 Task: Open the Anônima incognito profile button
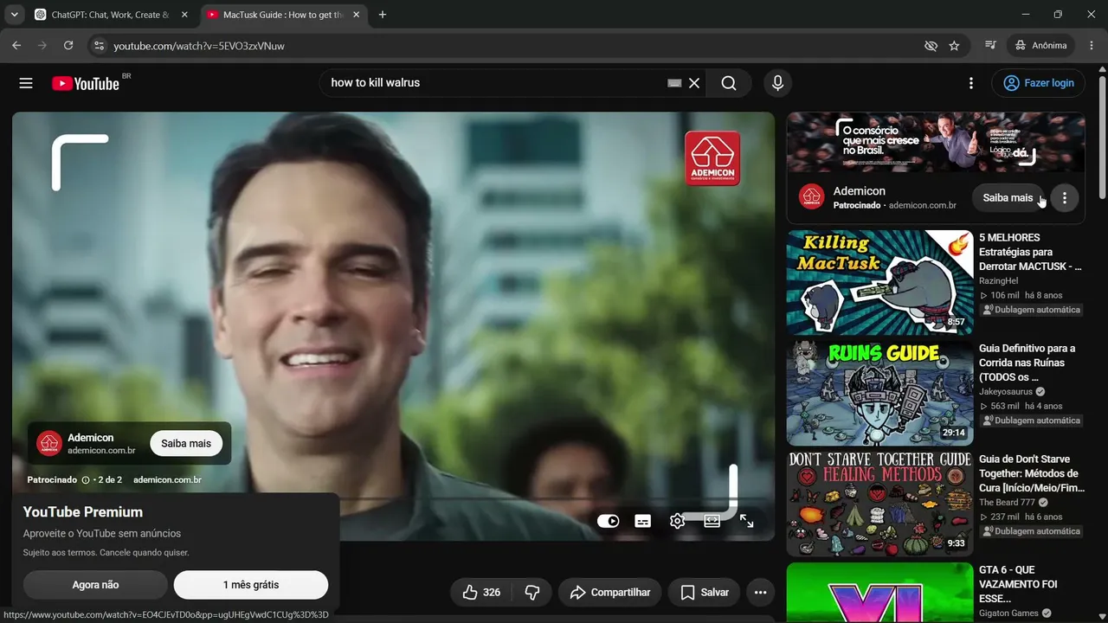[1041, 45]
